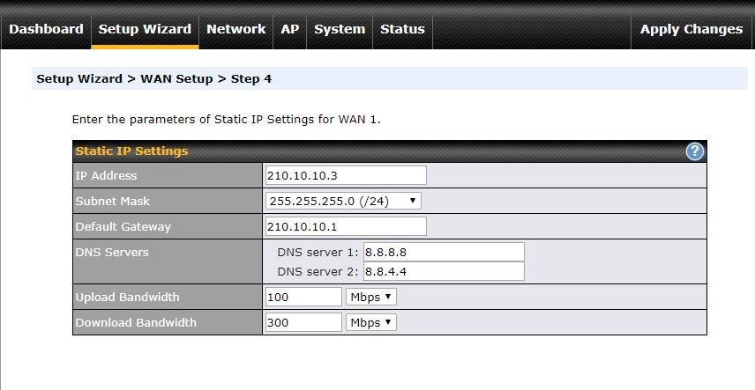View the Status tab
This screenshot has width=755, height=390.
tap(402, 29)
